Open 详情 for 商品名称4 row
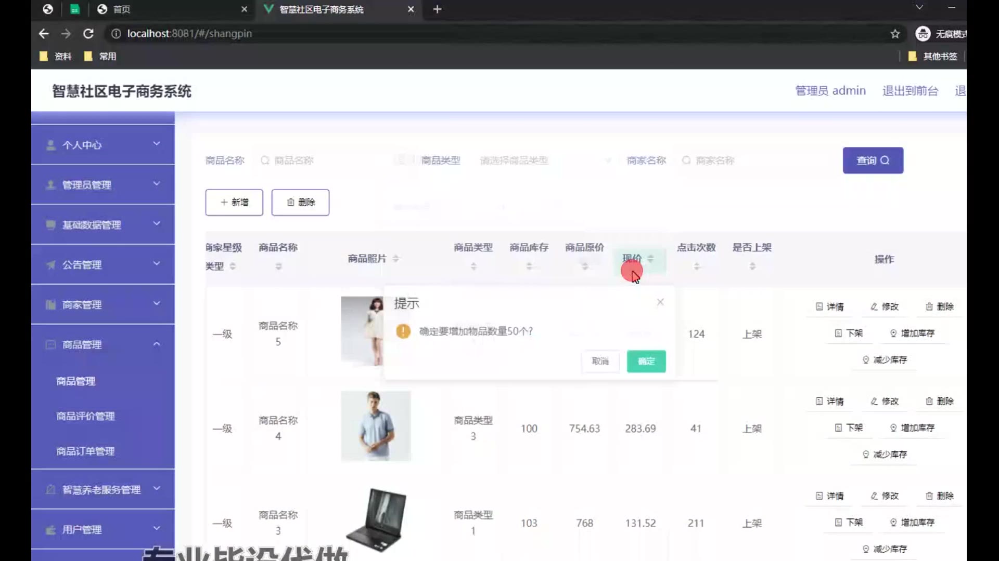999x561 pixels. [x=829, y=402]
